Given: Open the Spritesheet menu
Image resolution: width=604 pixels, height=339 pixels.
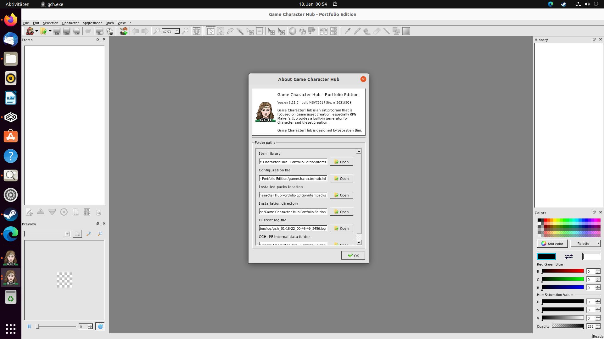Looking at the screenshot, I should (x=92, y=23).
